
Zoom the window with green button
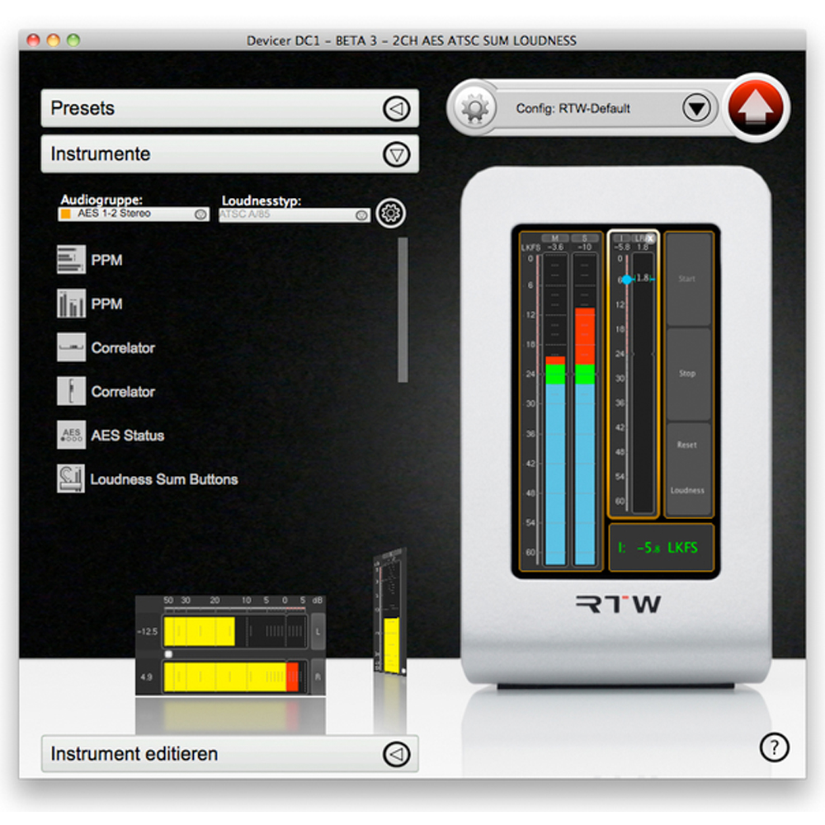(73, 40)
